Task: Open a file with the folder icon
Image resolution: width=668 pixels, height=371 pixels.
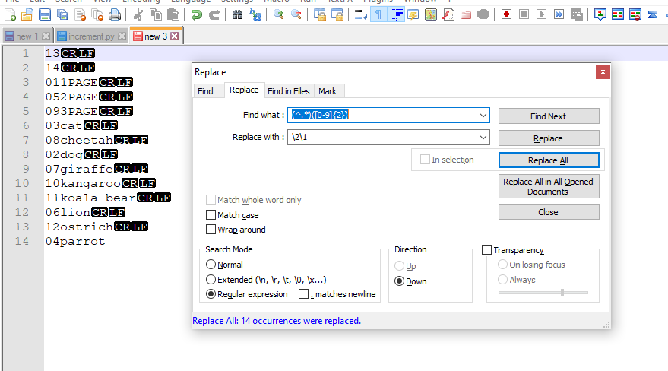Action: tap(27, 15)
